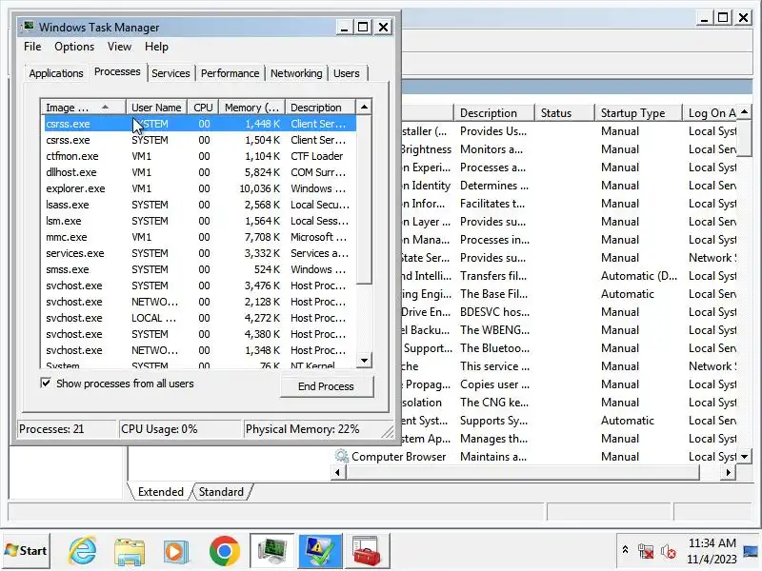Open Google Chrome from the taskbar
The height and width of the screenshot is (571, 762).
(224, 551)
